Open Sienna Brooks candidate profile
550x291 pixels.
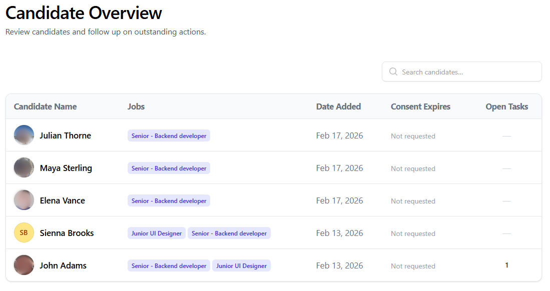coord(67,233)
